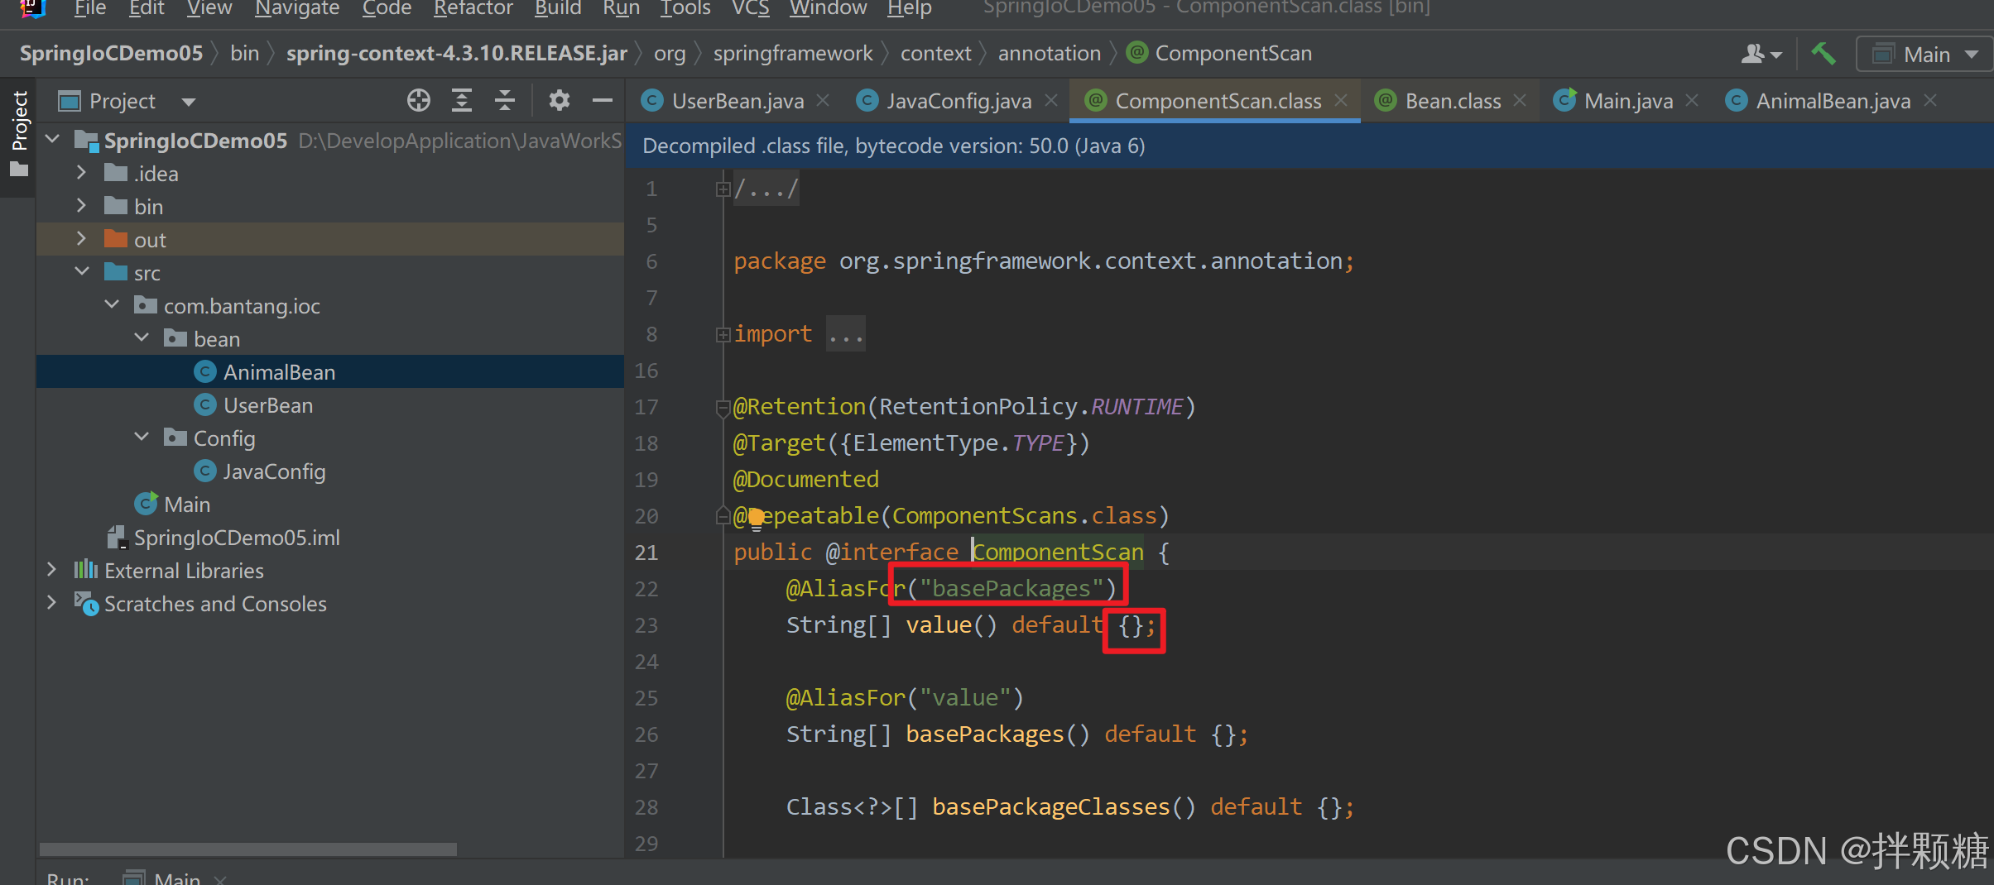Image resolution: width=1994 pixels, height=885 pixels.
Task: Click annotation breadcrumb
Action: click(x=1049, y=53)
